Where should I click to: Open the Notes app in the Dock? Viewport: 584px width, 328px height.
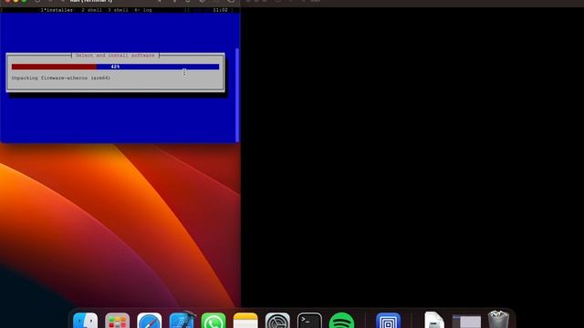245,320
